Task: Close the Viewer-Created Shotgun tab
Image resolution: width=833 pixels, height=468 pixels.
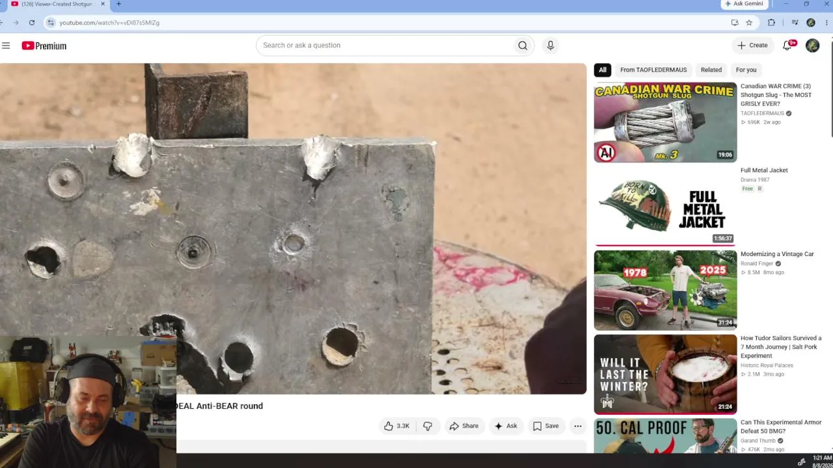Action: pyautogui.click(x=102, y=4)
